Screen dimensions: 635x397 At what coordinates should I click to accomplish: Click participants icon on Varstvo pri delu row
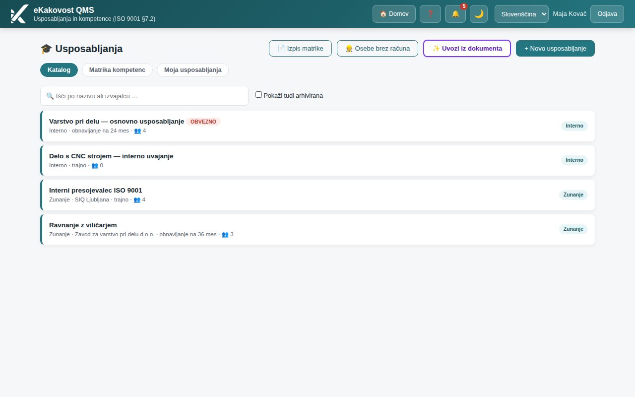coord(137,131)
